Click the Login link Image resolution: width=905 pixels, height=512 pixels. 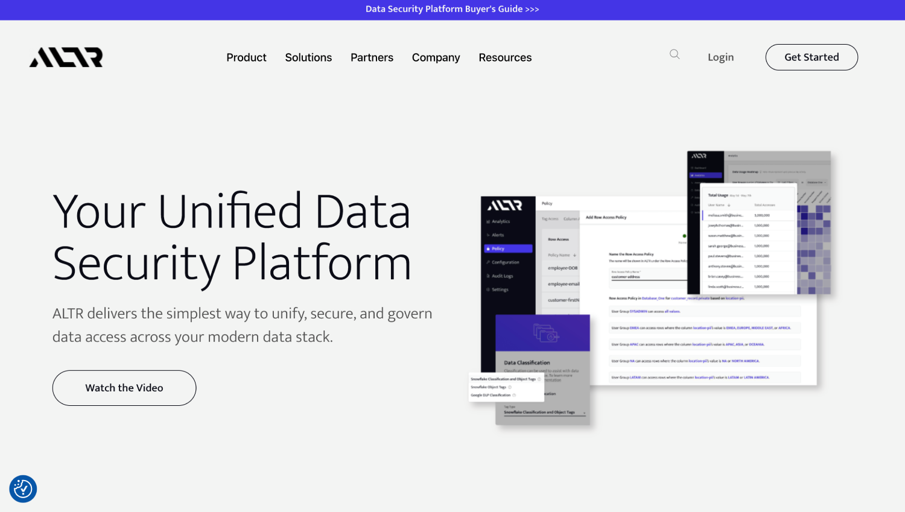721,57
